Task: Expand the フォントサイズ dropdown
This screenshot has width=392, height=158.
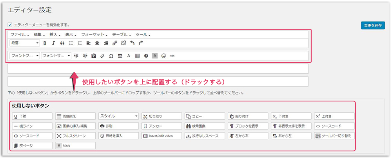Action: tap(56, 56)
